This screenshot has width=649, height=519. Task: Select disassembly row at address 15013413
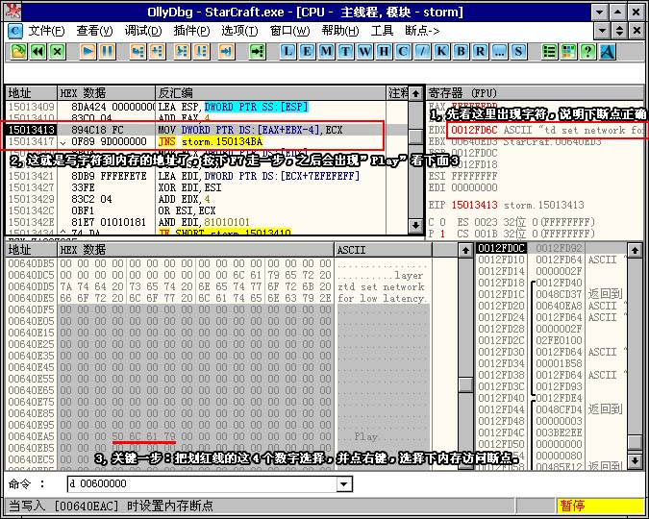coord(207,130)
